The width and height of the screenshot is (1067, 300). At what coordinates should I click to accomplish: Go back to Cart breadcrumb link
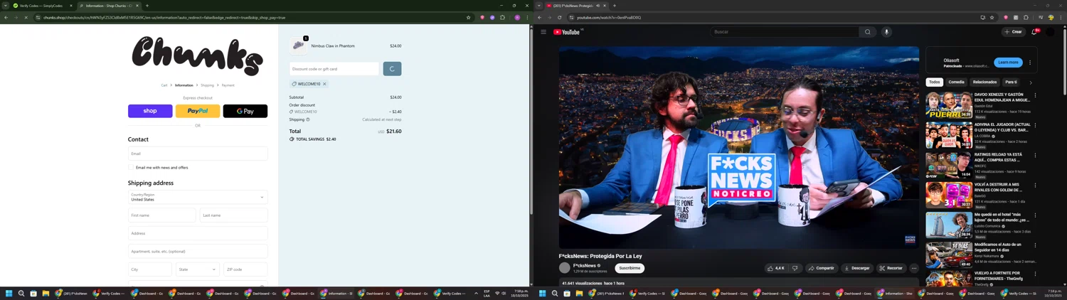164,85
